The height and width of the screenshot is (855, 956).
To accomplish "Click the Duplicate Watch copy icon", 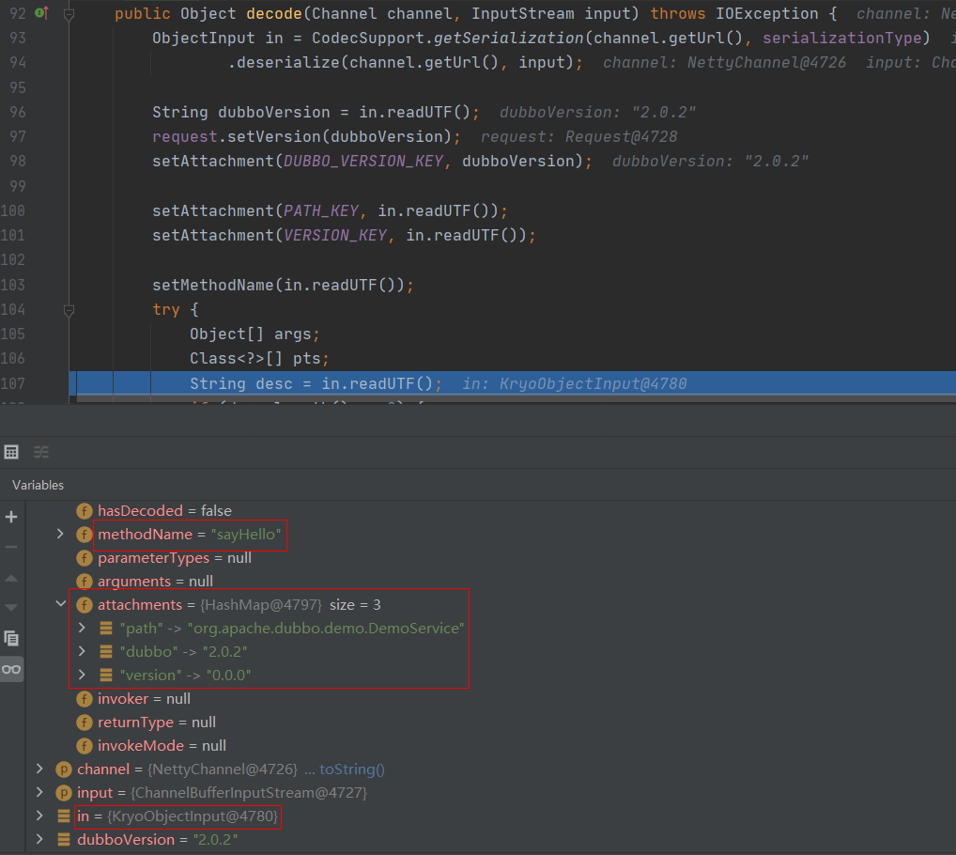I will click(11, 638).
